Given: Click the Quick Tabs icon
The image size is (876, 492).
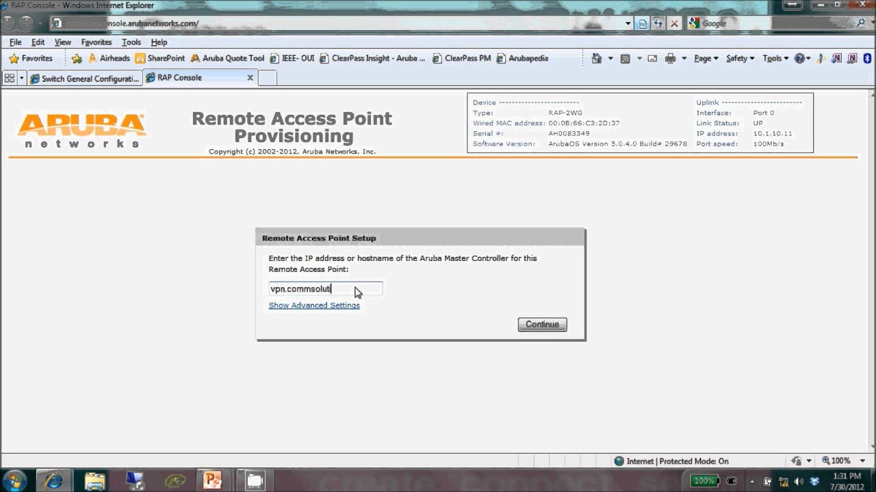Looking at the screenshot, I should [10, 78].
